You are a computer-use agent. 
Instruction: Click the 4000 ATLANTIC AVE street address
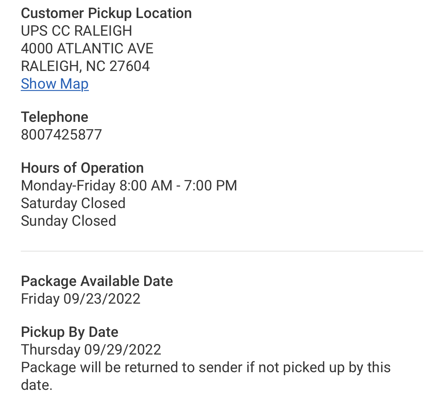click(87, 48)
